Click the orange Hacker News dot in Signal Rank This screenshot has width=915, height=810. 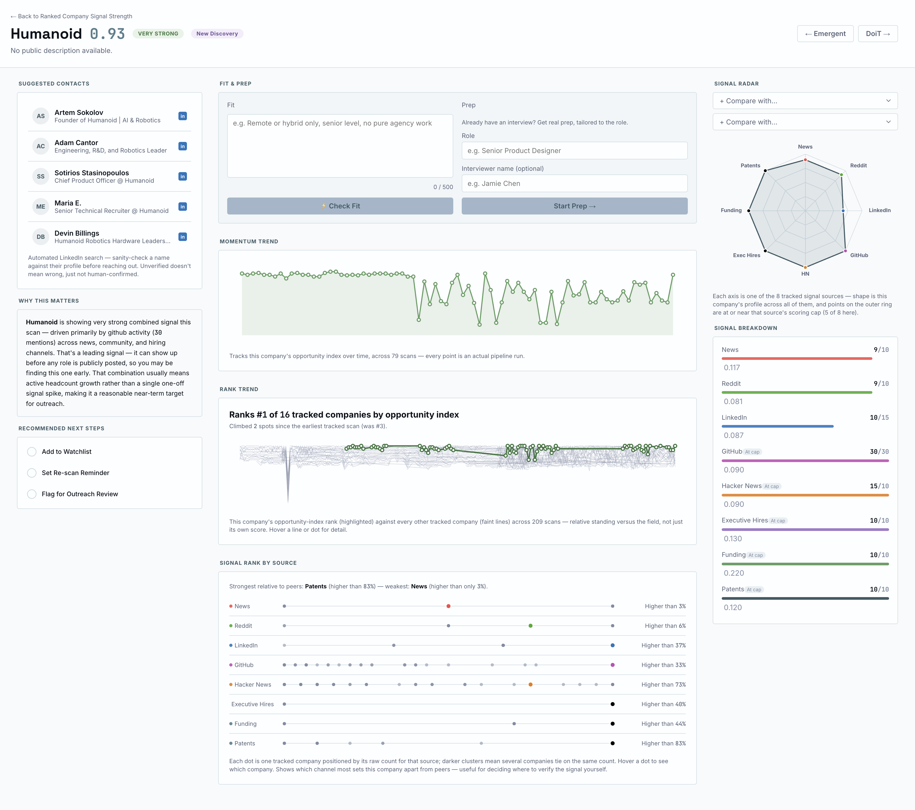[x=531, y=685]
